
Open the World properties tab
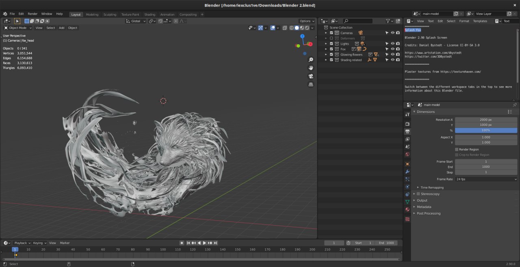[407, 154]
